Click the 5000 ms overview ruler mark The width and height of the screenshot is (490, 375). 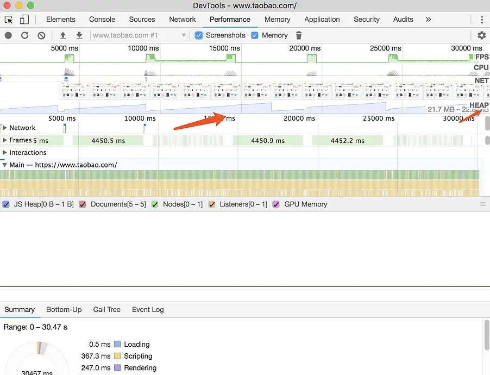click(x=65, y=48)
